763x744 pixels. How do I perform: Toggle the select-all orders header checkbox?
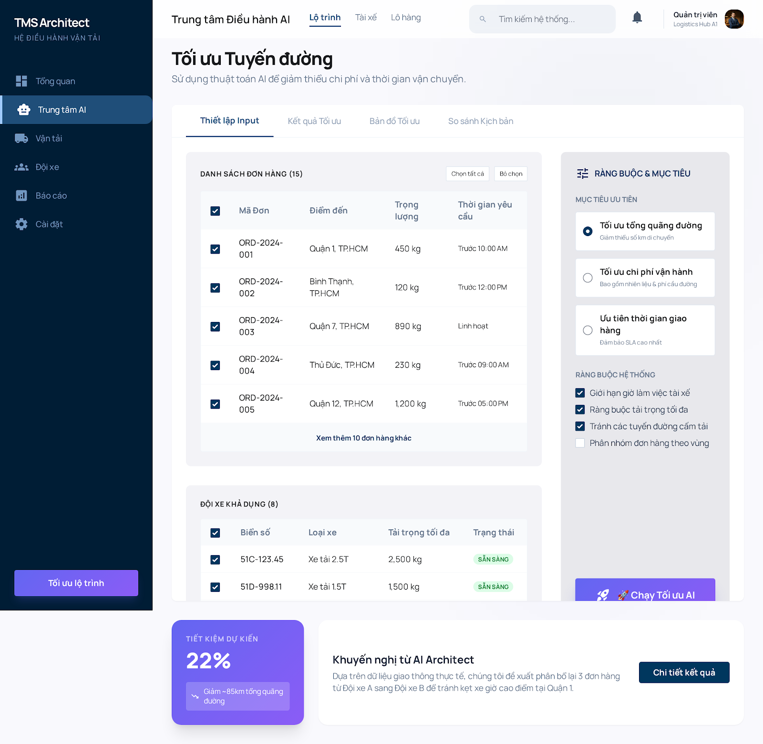tap(216, 211)
